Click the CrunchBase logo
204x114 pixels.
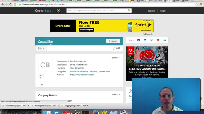43,11
